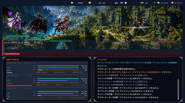
Task: Click グラディエーター's (53.7s) cooldown skill
Action: [x=78, y=72]
